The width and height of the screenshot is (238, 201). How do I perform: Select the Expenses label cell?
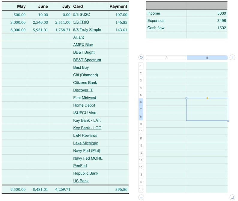point(166,21)
